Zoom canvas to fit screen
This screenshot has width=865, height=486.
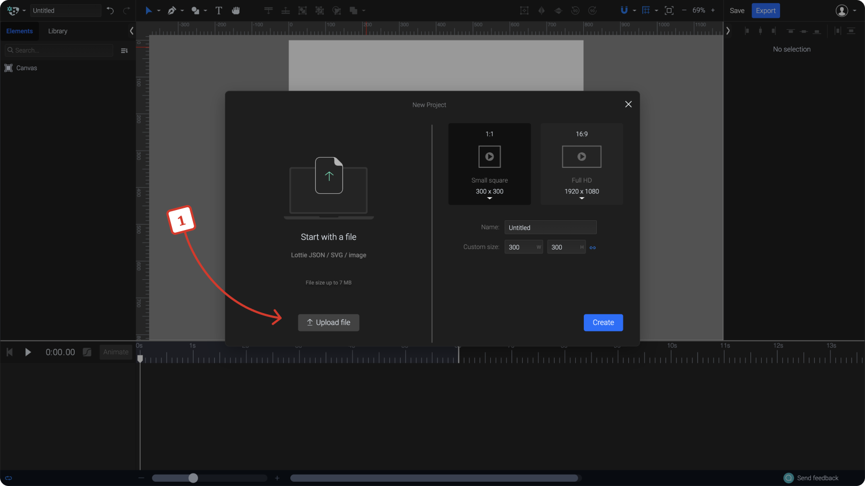[x=669, y=10]
